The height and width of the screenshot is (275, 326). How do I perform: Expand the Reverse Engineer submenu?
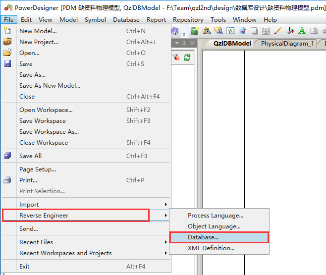(x=86, y=216)
